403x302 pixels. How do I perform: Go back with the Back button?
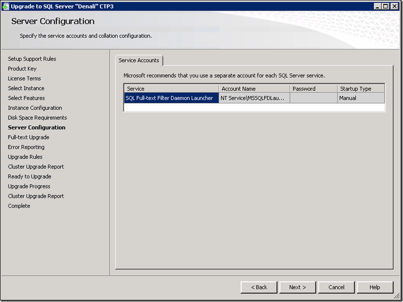tap(259, 287)
